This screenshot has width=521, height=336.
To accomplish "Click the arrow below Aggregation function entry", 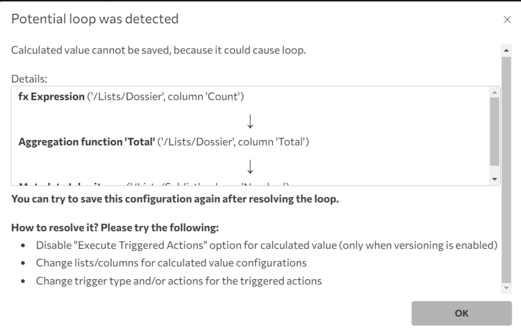I will point(250,167).
